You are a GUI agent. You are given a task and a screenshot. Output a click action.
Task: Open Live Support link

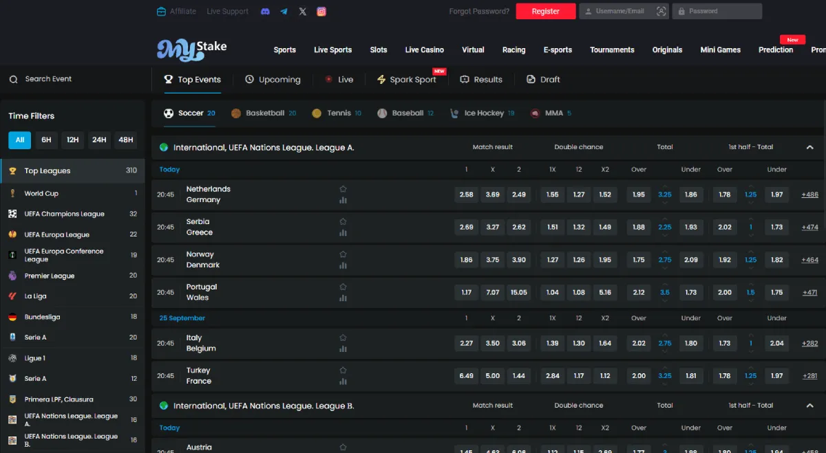point(227,11)
